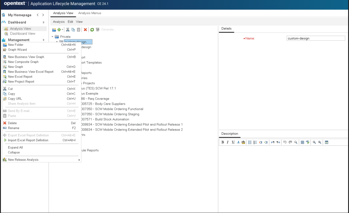This screenshot has width=349, height=213.
Task: Click the Cut scissors toolbar icon
Action: point(68,30)
